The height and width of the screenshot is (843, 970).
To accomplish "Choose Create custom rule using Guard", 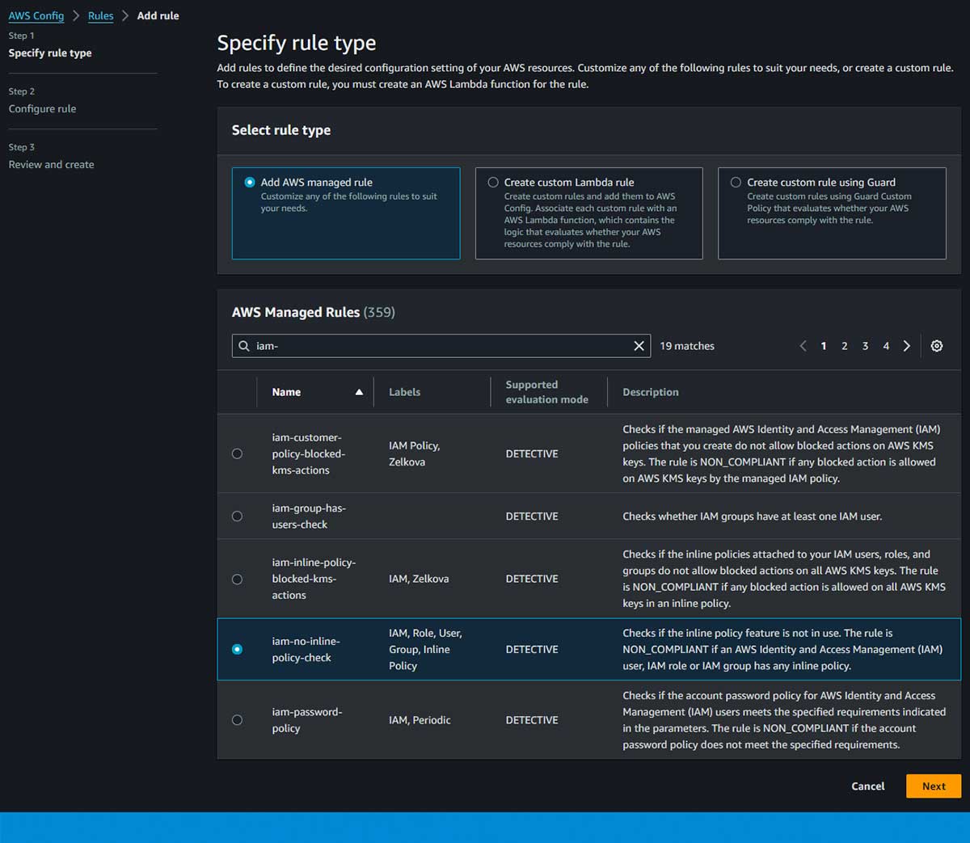I will 736,183.
